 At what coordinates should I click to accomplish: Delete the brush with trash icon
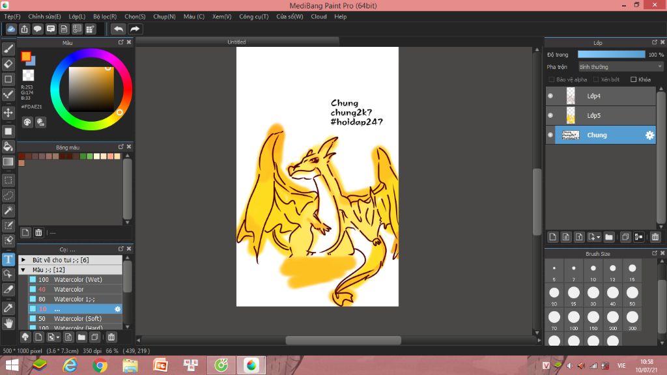(x=111, y=337)
